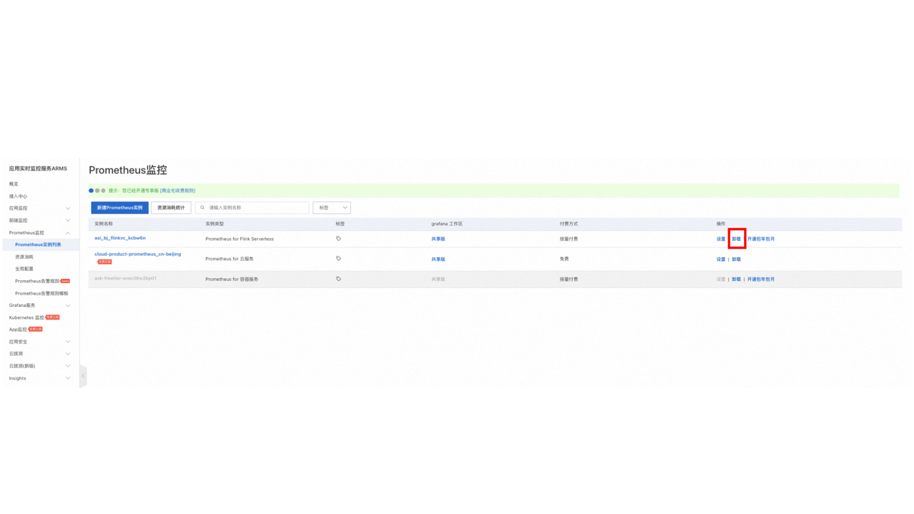The image size is (914, 514).
Task: Open 概览 in the sidebar
Action: 13,184
